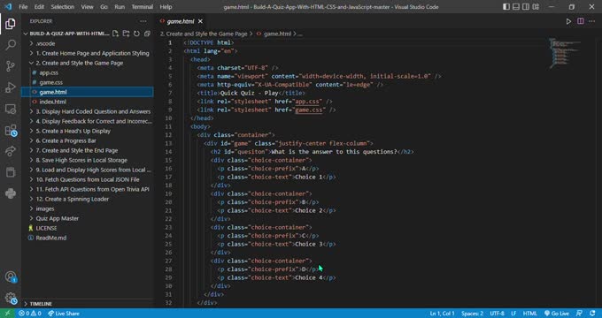Click the New Folder icon in Explorer

[x=126, y=34]
